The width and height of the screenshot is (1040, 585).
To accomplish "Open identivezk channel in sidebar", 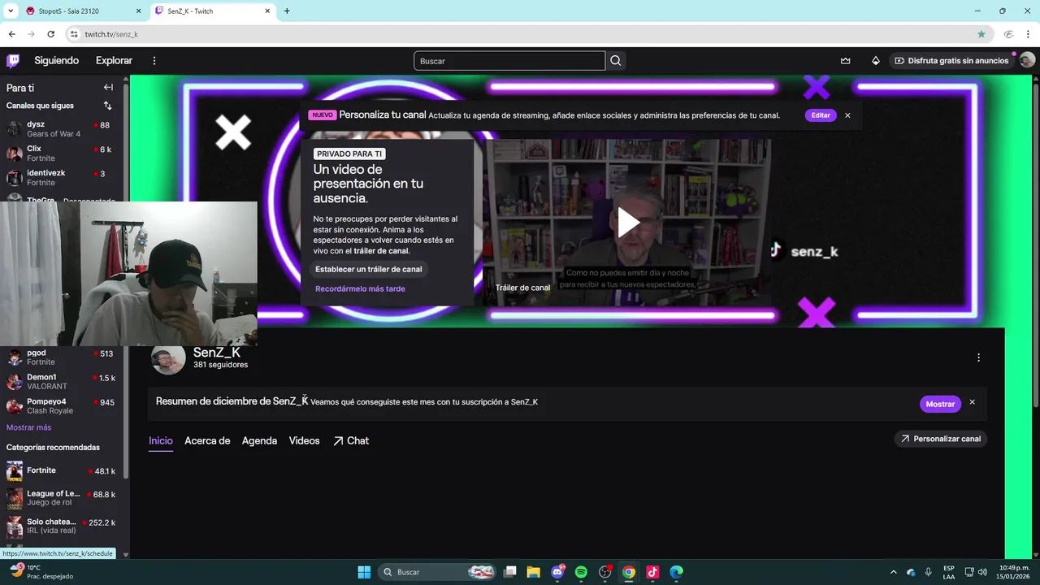I will pos(61,177).
